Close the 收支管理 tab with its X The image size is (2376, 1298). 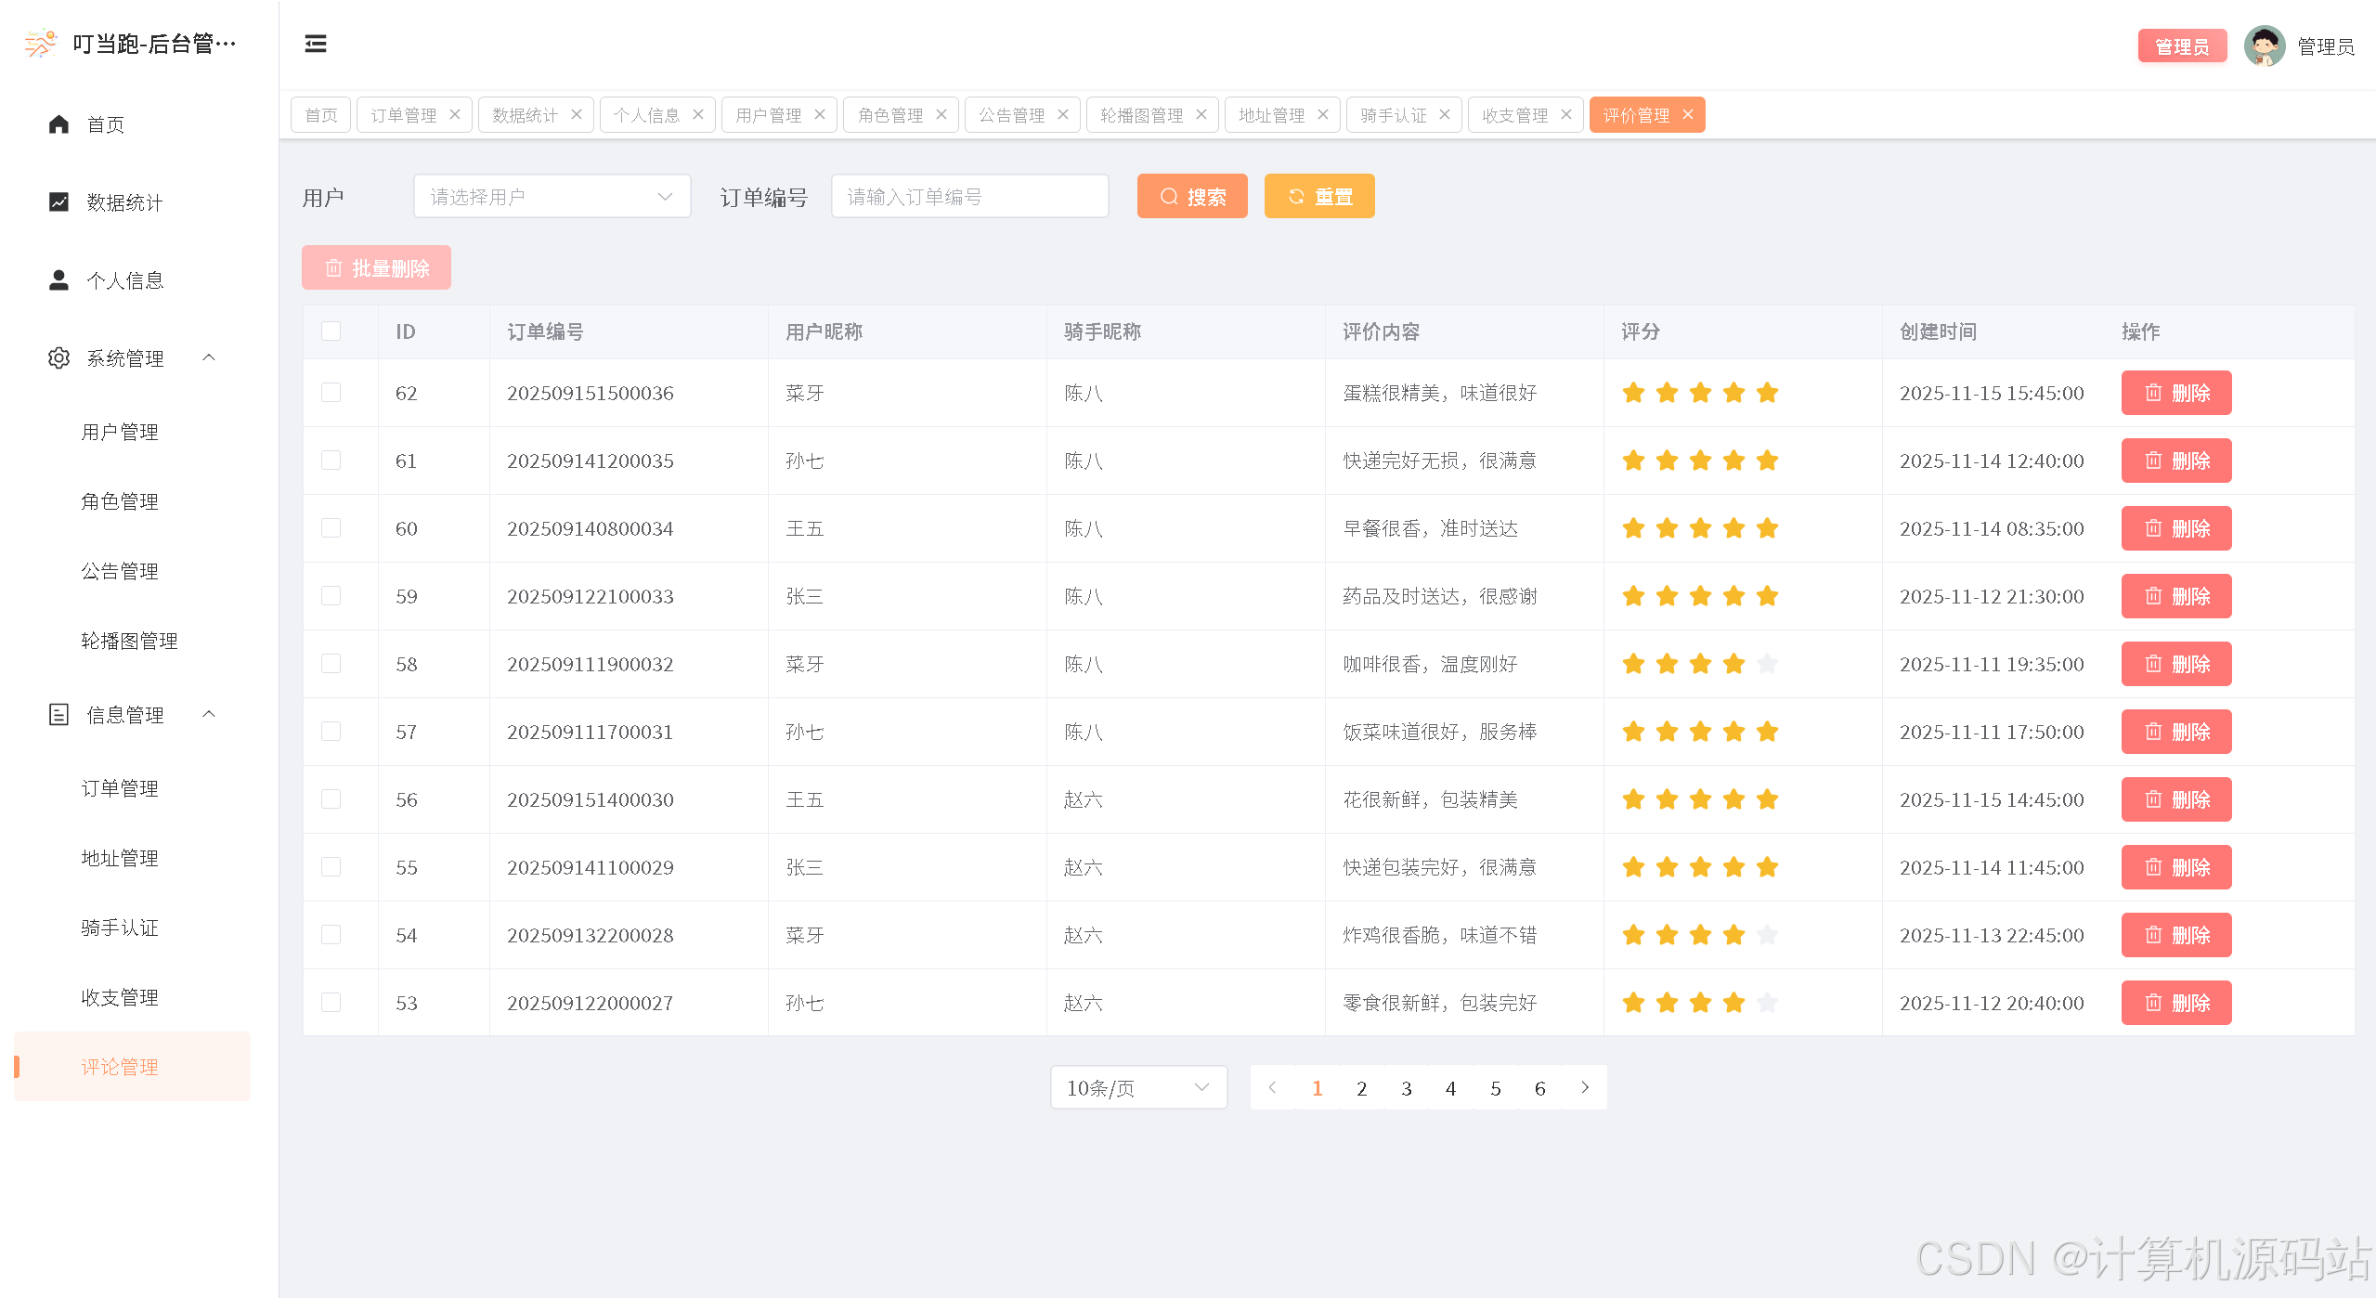pyautogui.click(x=1566, y=114)
